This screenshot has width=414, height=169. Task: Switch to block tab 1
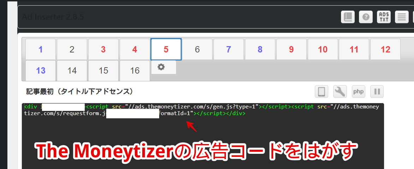point(41,49)
